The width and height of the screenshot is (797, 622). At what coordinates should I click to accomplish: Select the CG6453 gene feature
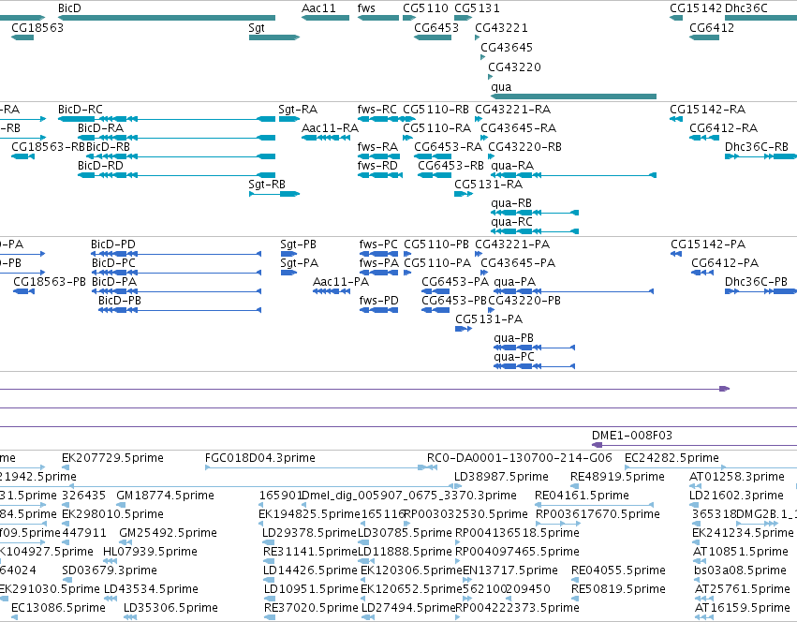click(433, 37)
